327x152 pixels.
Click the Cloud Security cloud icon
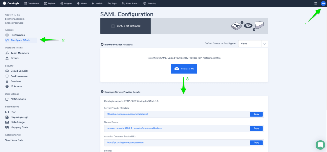(x=7, y=71)
